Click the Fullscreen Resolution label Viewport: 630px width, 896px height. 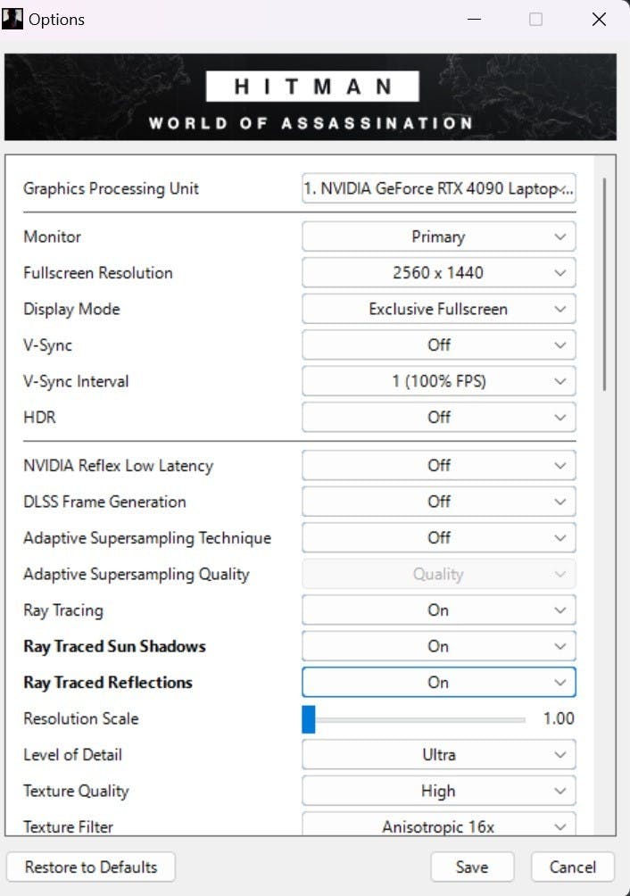[97, 272]
